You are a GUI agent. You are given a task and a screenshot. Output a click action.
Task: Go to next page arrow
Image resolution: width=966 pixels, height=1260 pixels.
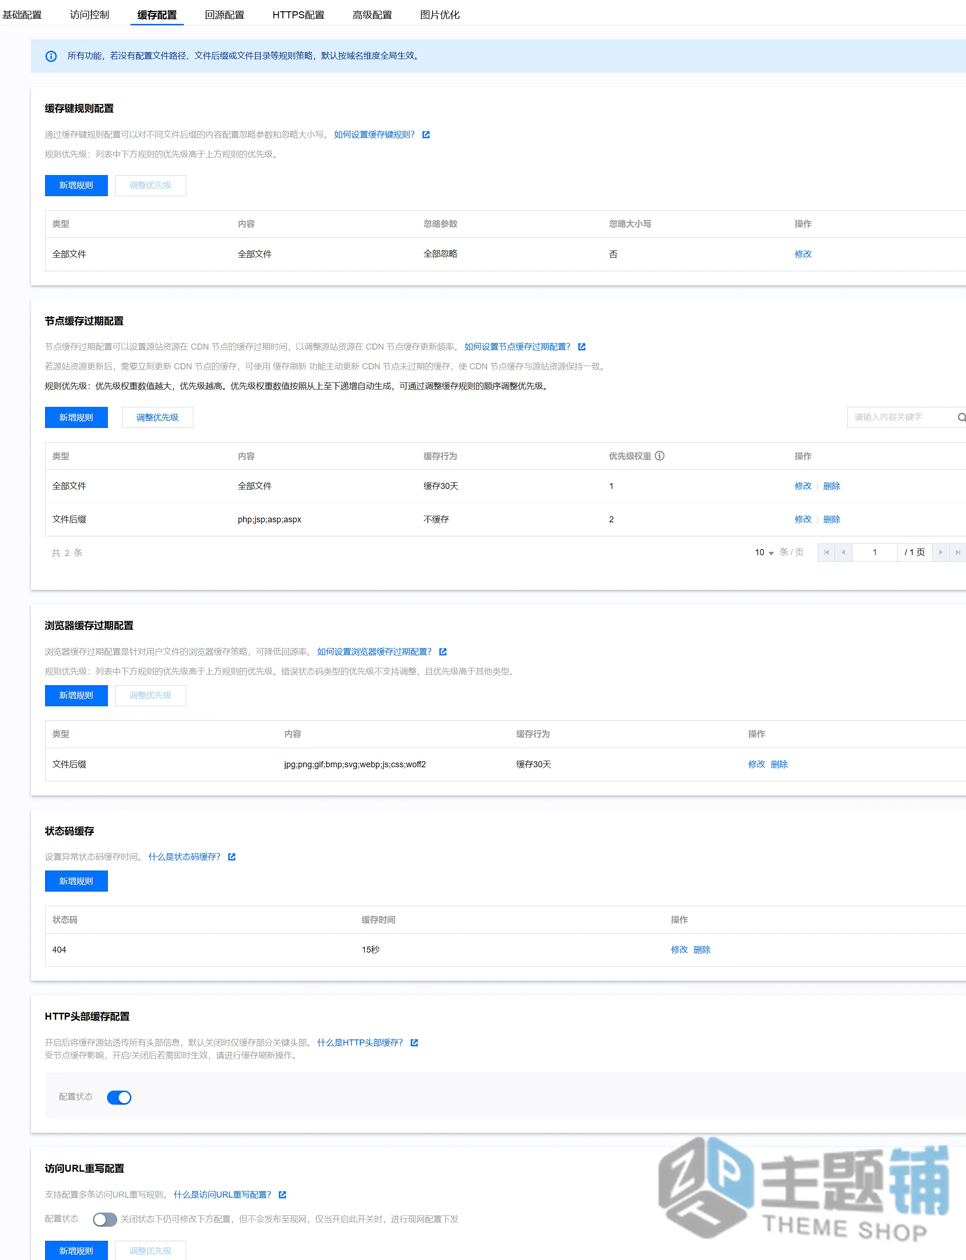coord(941,553)
